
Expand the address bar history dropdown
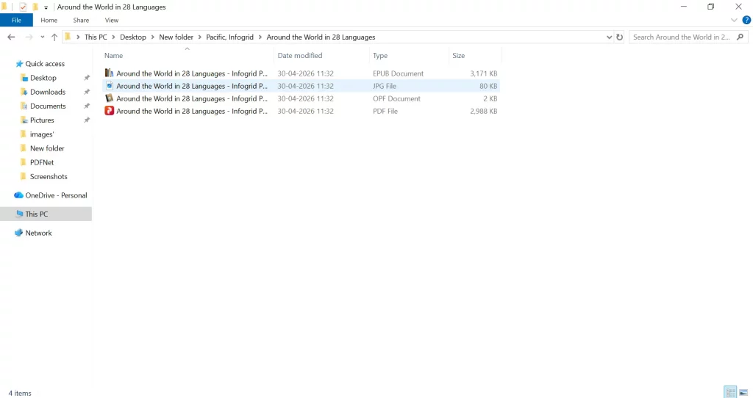tap(609, 37)
